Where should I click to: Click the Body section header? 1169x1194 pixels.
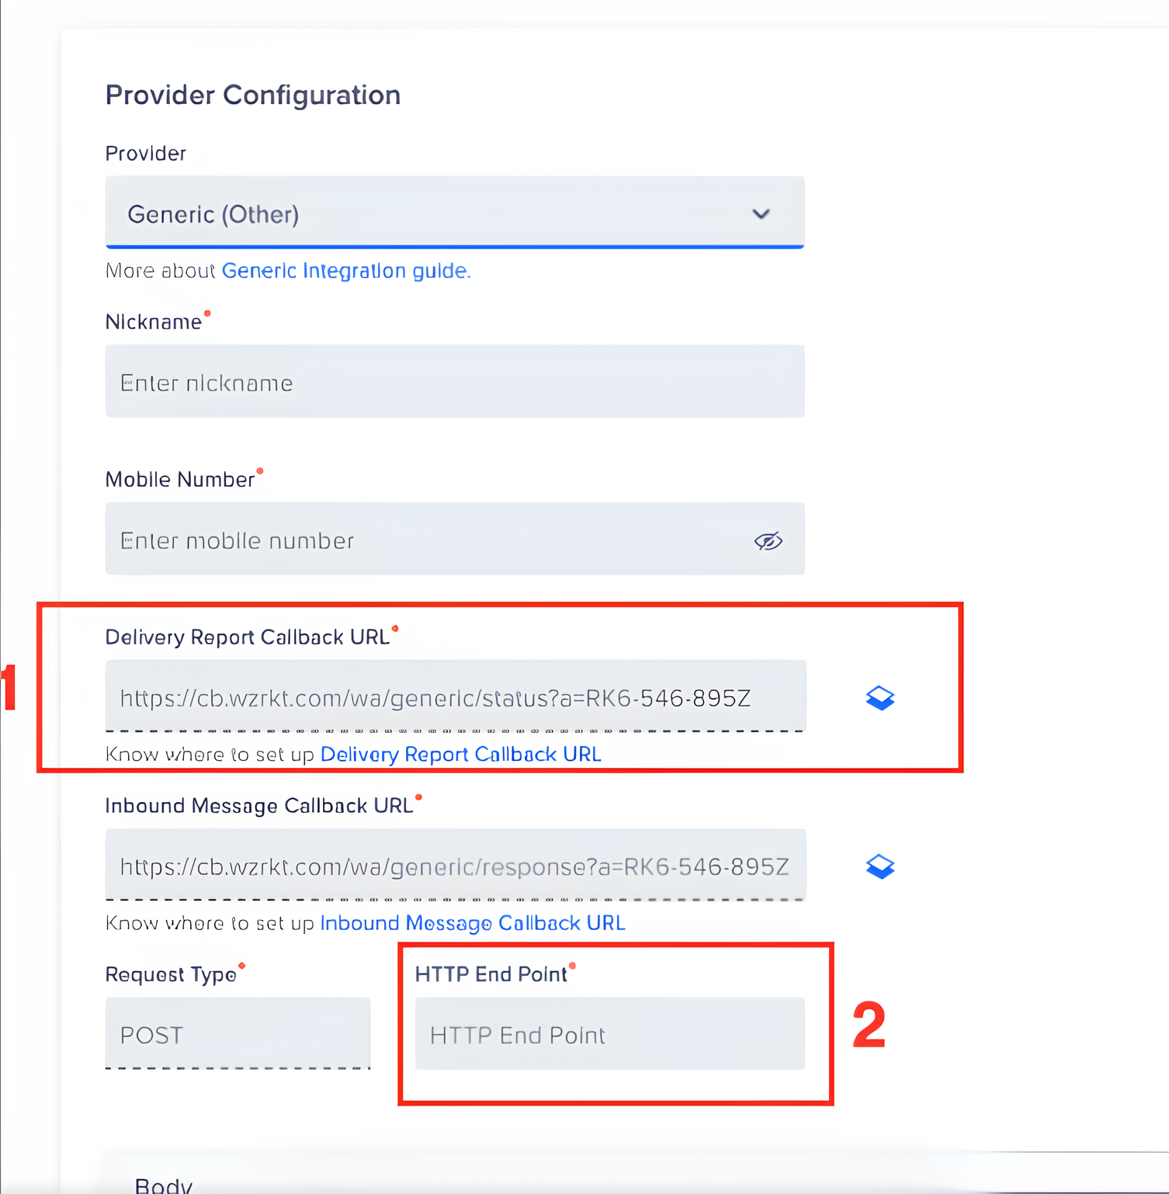164,1185
